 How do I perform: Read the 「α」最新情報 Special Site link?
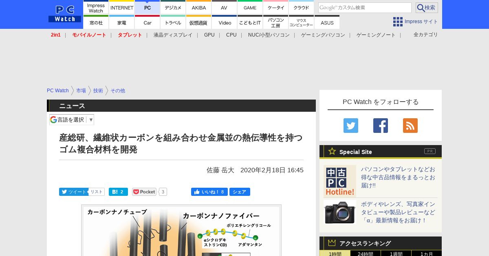point(398,212)
